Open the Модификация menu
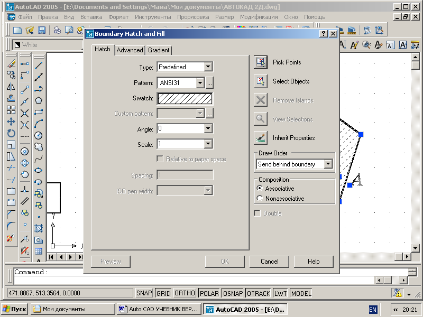Viewport: 423px width, 317px height. click(x=259, y=17)
